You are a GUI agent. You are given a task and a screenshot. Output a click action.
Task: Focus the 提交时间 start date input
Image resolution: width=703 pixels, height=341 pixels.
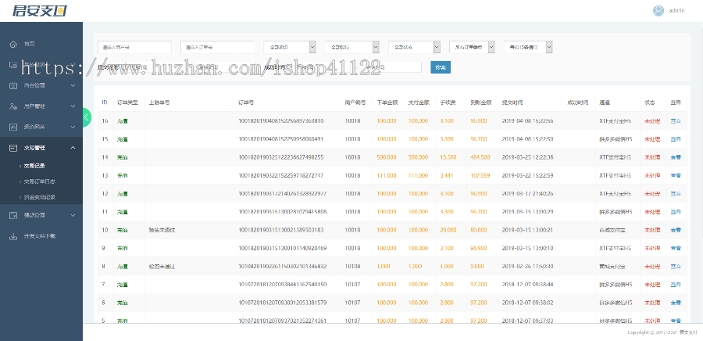coord(157,67)
